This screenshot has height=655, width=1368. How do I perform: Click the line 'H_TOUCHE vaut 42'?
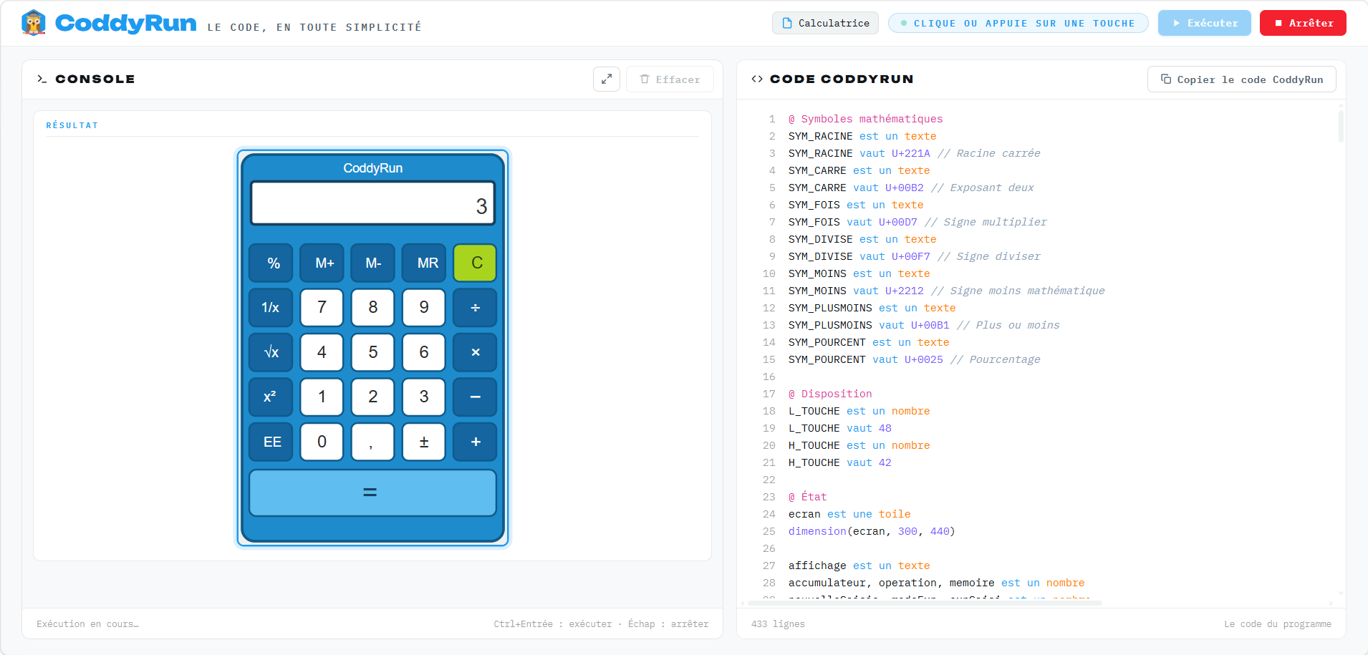(x=839, y=462)
